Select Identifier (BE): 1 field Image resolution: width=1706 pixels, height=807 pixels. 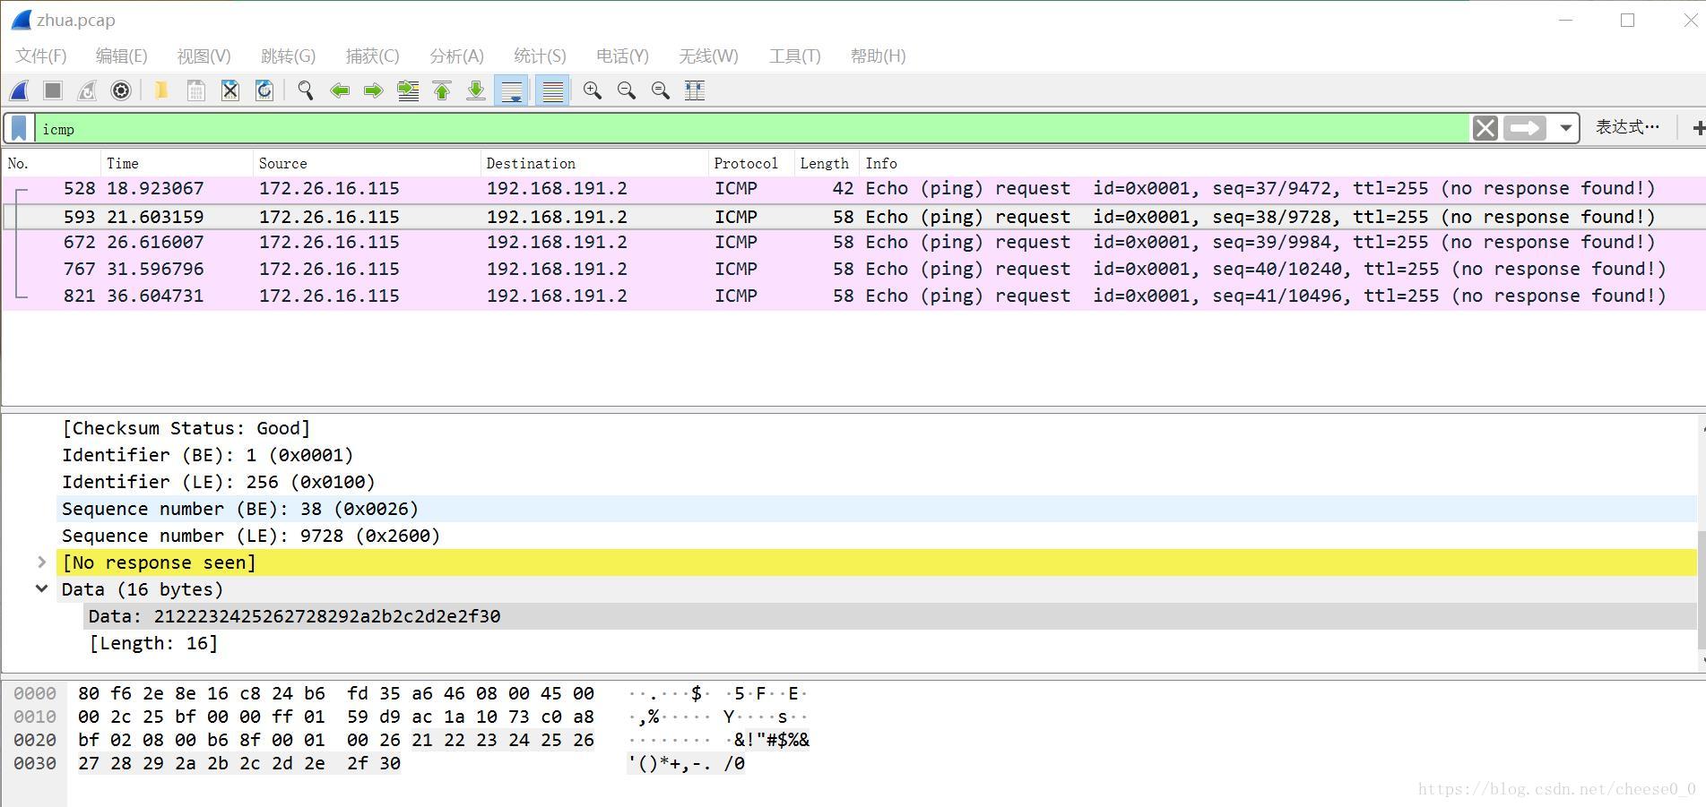207,455
